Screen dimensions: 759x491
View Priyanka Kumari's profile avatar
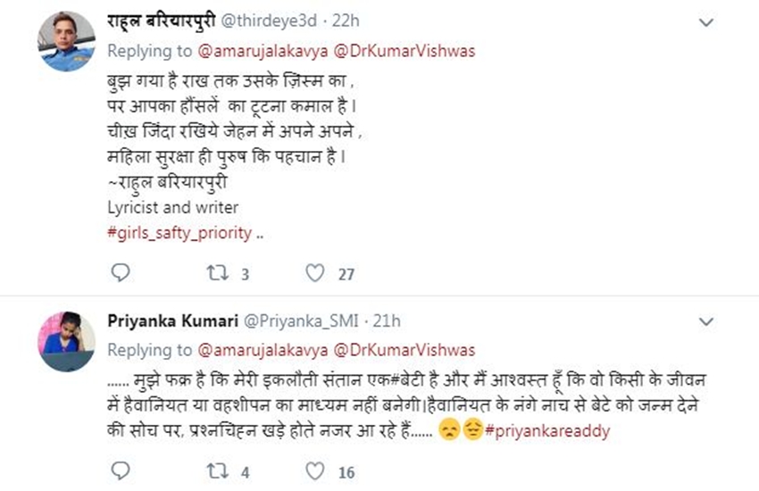coord(65,341)
